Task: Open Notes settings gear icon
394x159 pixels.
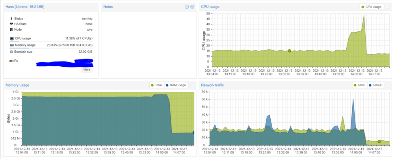Action: click(x=192, y=7)
